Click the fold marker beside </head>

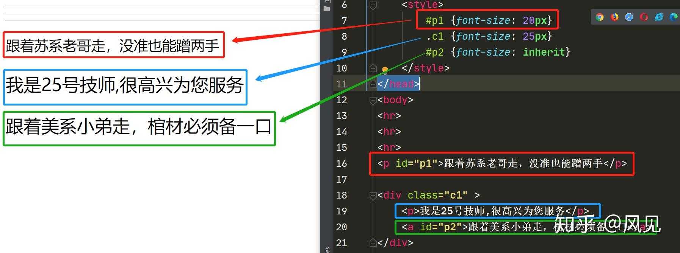[x=373, y=84]
